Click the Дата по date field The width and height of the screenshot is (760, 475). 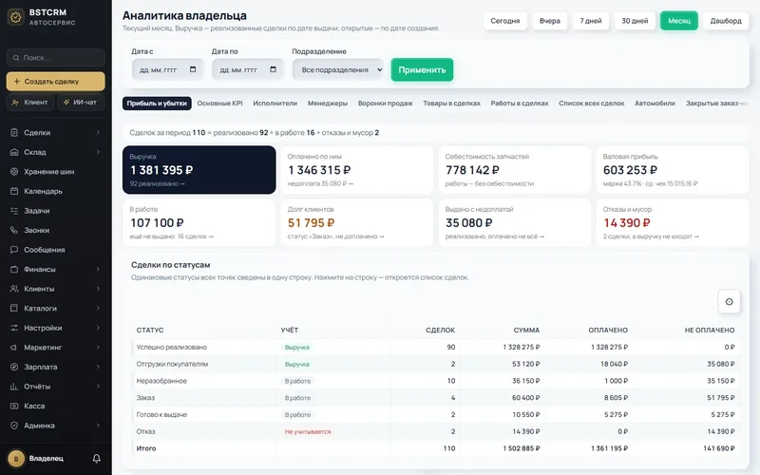[248, 69]
